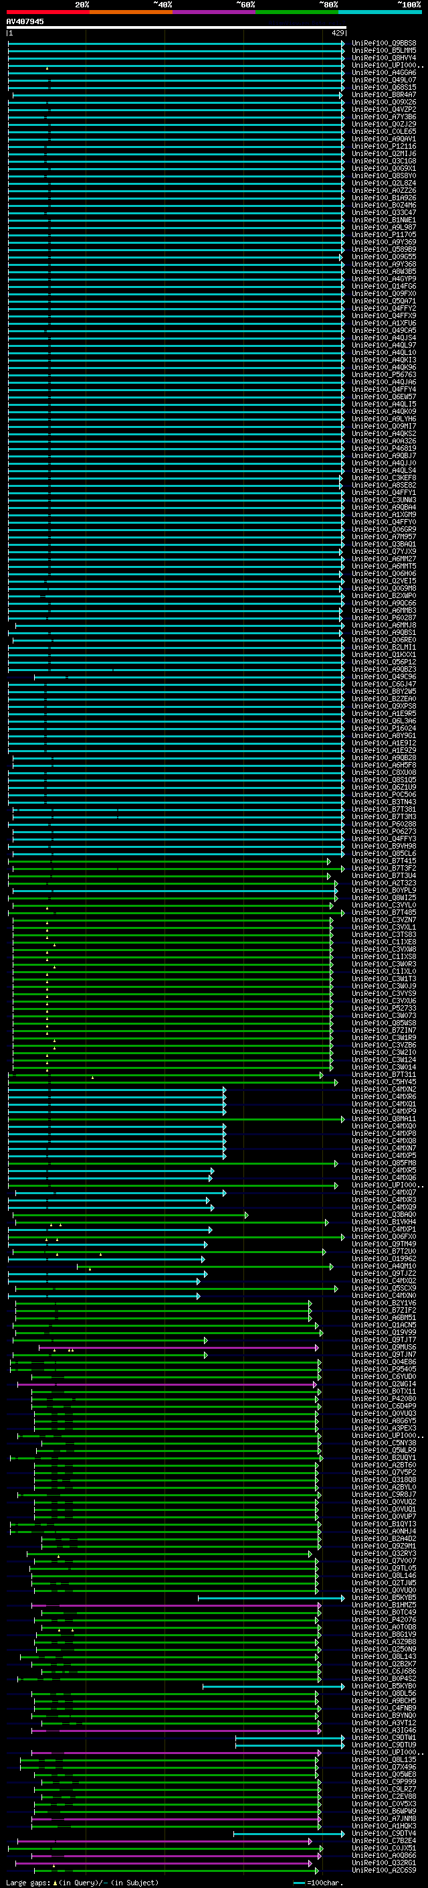Open hit UniRef100_Q68S15

[384, 87]
